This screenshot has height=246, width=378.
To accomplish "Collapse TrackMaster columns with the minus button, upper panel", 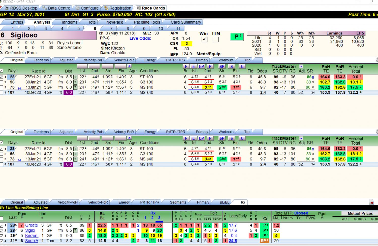I will click(x=301, y=66).
